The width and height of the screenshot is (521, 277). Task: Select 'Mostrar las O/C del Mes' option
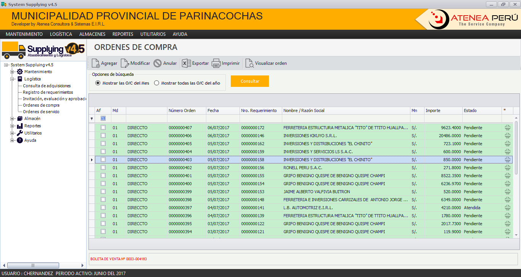pyautogui.click(x=98, y=83)
